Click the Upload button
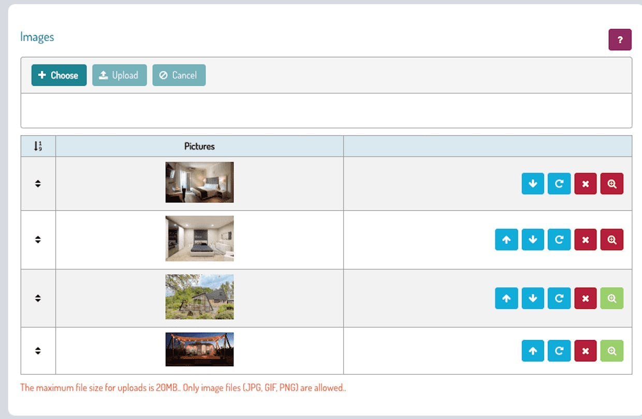642x419 pixels. click(120, 75)
